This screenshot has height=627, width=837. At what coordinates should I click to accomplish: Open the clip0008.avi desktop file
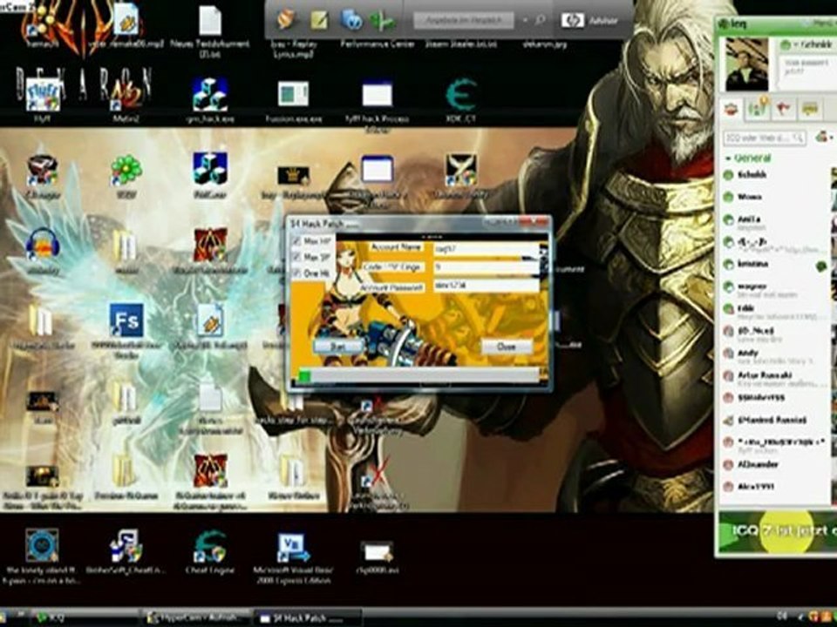[x=377, y=555]
